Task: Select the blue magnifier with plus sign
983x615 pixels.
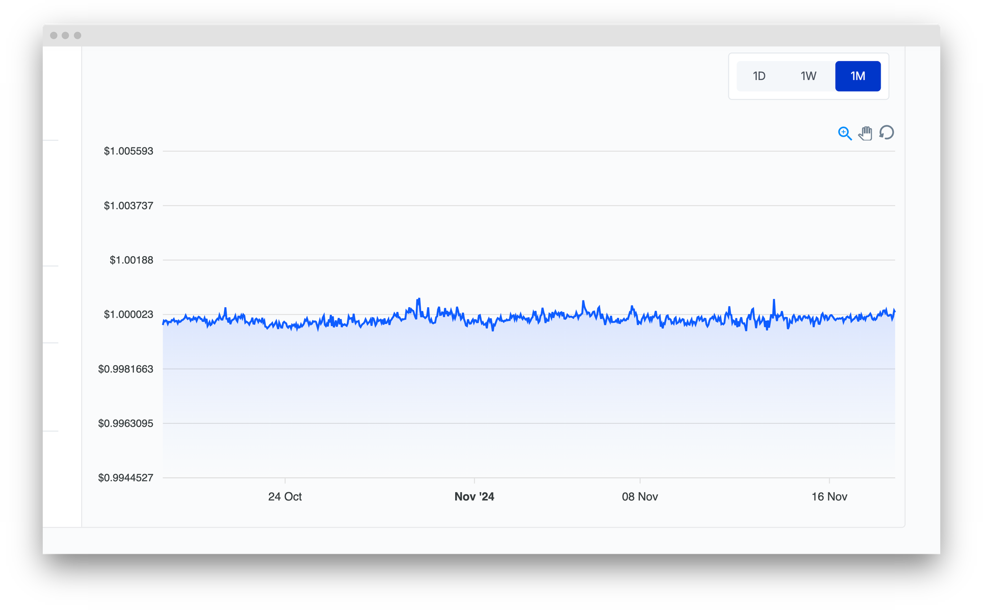Action: click(x=845, y=133)
